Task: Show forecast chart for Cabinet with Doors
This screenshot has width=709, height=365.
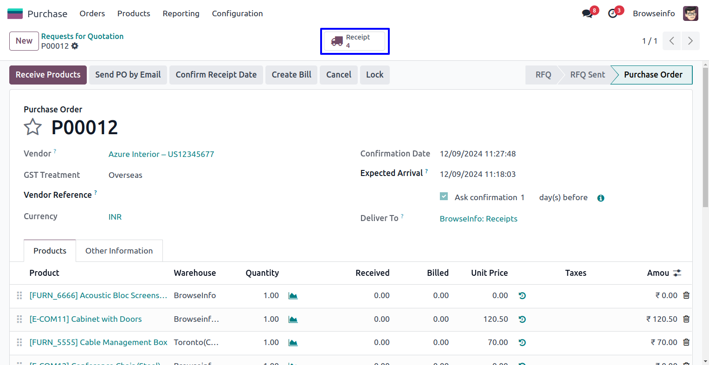Action: (293, 319)
